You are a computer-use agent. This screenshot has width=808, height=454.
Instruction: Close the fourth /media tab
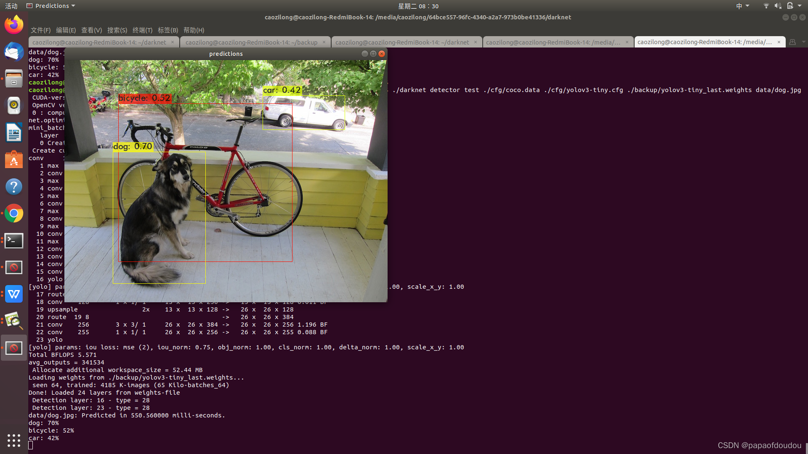[627, 42]
